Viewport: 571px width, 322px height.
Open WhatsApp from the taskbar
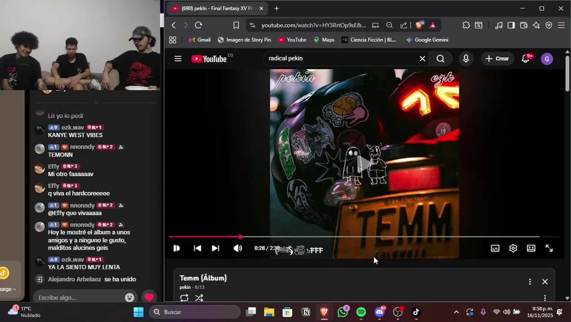(x=343, y=312)
